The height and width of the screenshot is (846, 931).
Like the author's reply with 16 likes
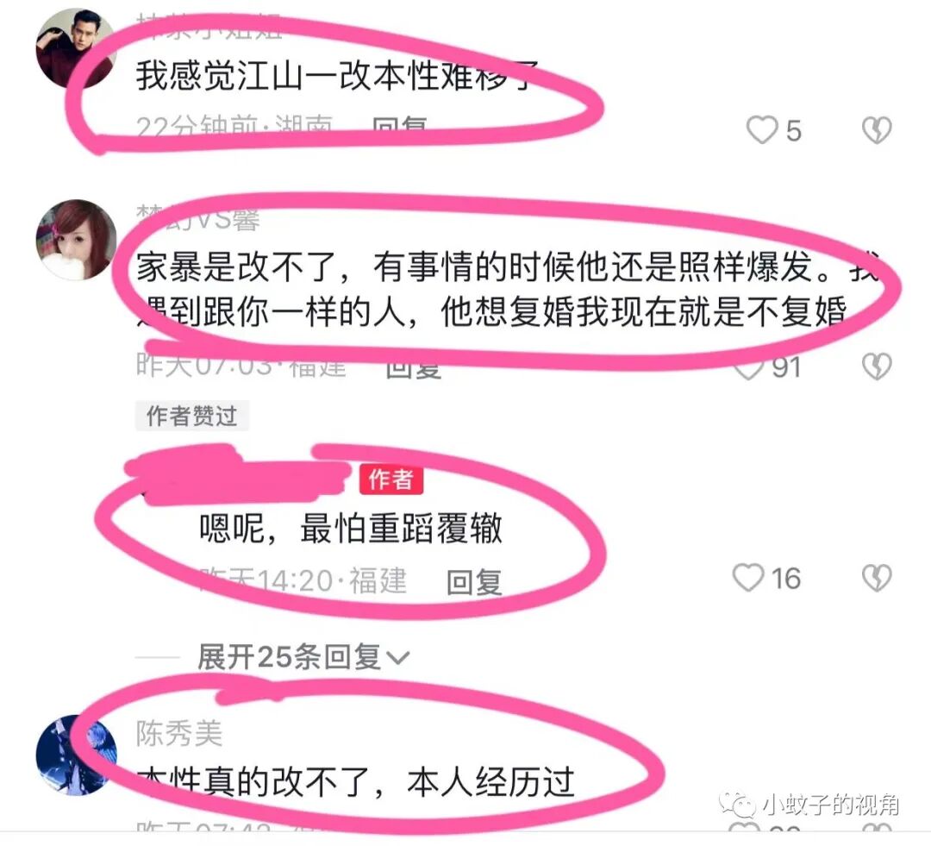coord(748,578)
